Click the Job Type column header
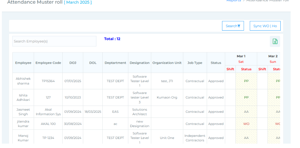The width and height of the screenshot is (300, 148). pos(195,63)
